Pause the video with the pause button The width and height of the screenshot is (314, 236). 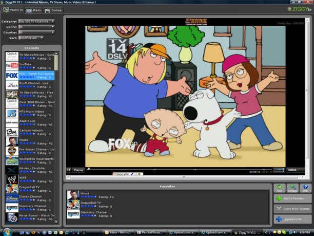[x=68, y=170]
